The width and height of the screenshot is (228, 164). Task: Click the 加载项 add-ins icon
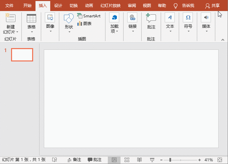click(114, 17)
